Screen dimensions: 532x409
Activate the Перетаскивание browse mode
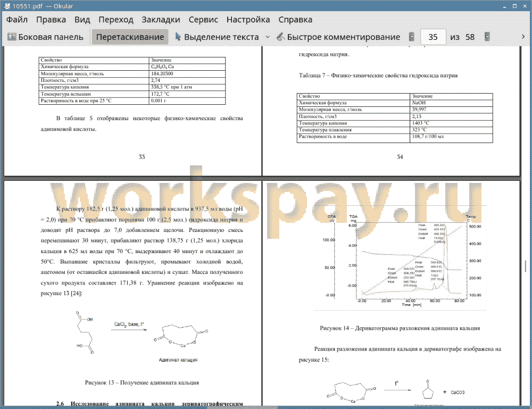(x=130, y=37)
